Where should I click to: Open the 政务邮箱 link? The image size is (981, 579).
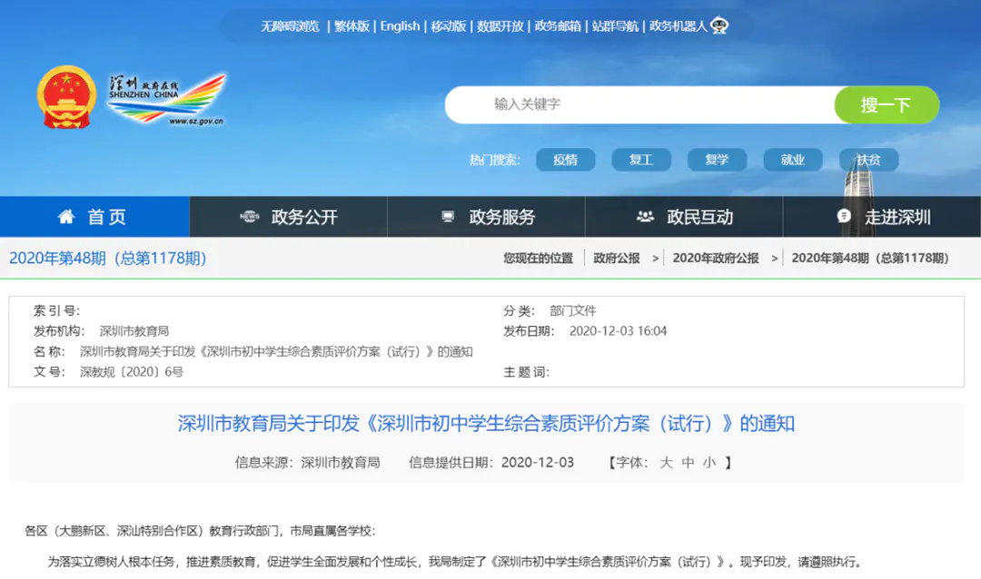pyautogui.click(x=558, y=26)
